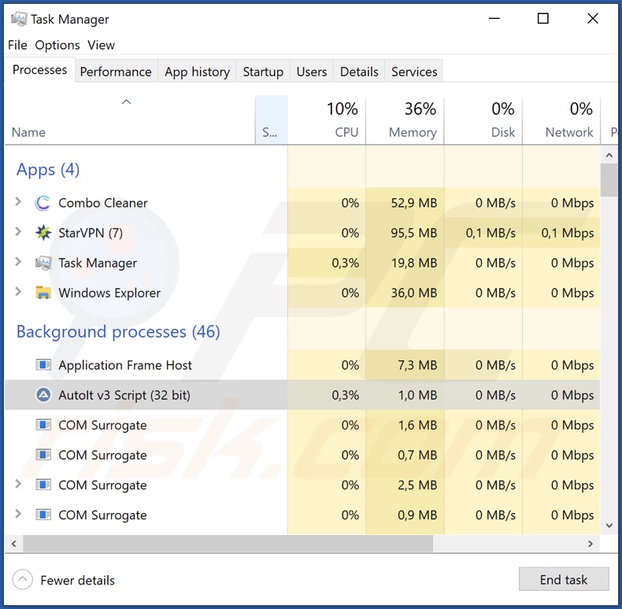Click the horizontal scrollbar right arrow

591,544
